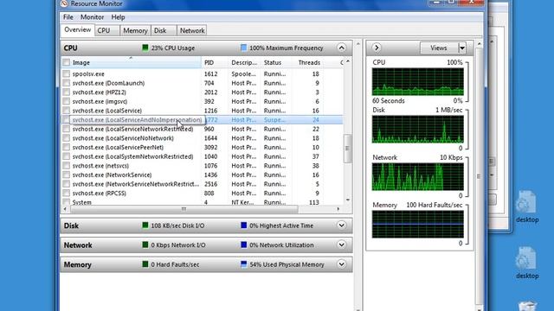Screen dimensions: 554x311
Task: Click the blue Maximum Frequency indicator square
Action: pos(243,48)
